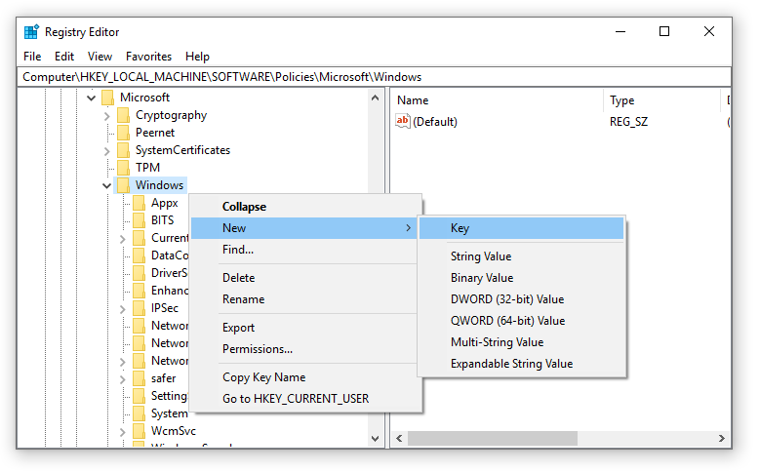
Task: Click the DataCollection folder icon
Action: click(x=140, y=256)
